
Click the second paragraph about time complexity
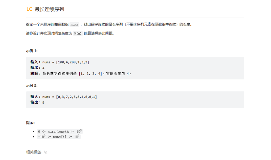click(x=70, y=33)
